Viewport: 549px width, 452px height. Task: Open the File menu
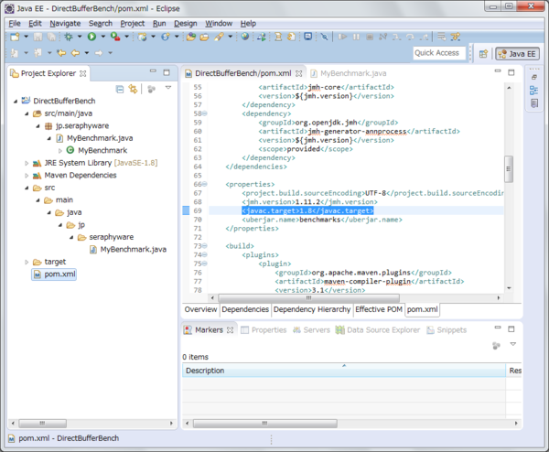(x=15, y=24)
